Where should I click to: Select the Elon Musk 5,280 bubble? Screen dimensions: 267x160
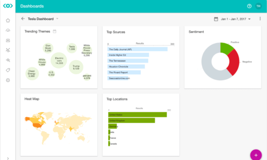48,48
